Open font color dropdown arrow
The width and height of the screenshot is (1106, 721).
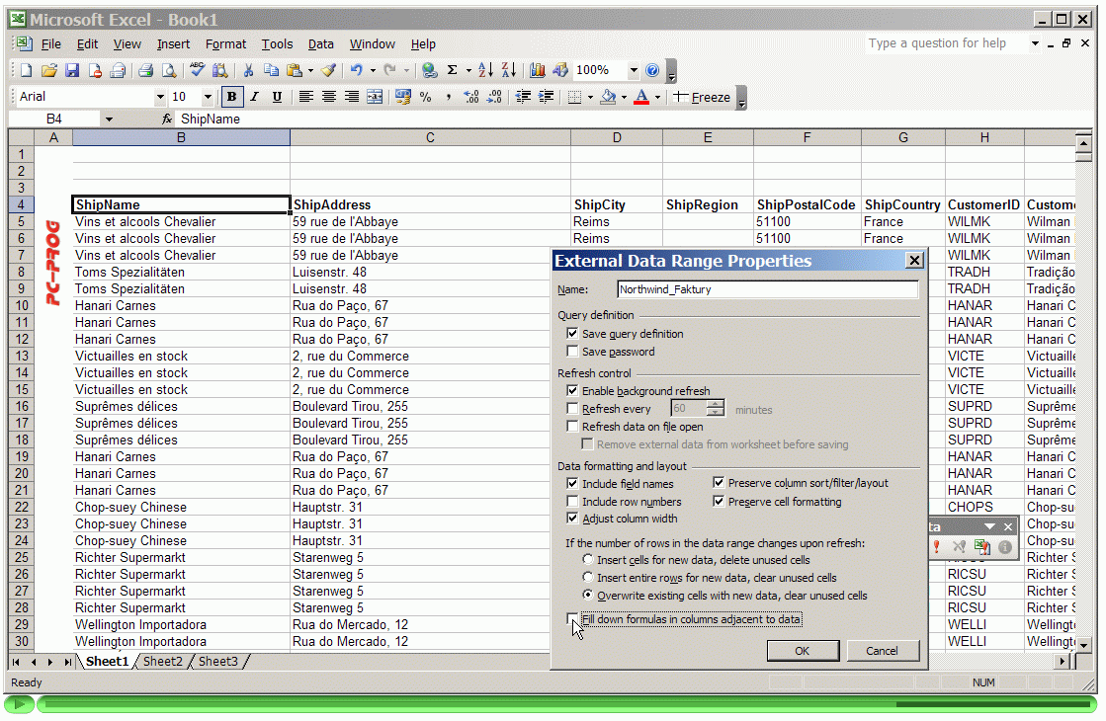coord(657,97)
